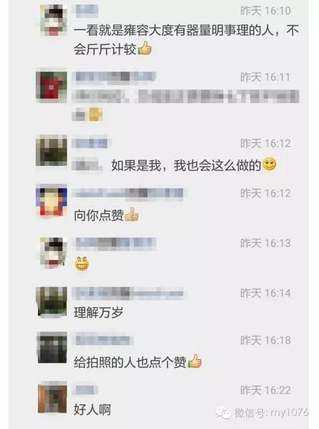Click the thumbs-up emoji after 斤斤计较
The image size is (319, 429).
coord(144,48)
